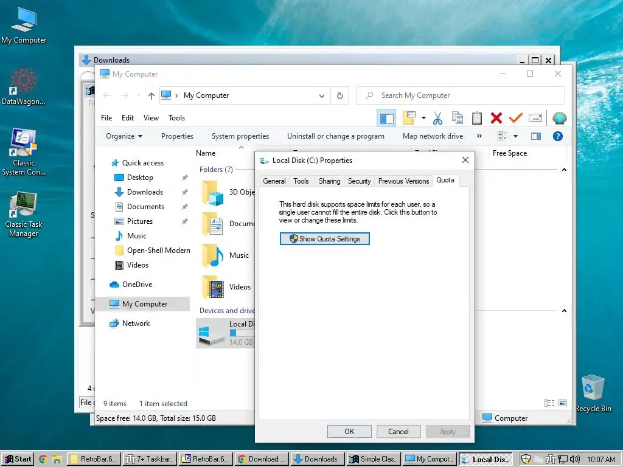This screenshot has width=623, height=467.
Task: Switch to the Tools tab
Action: (301, 181)
